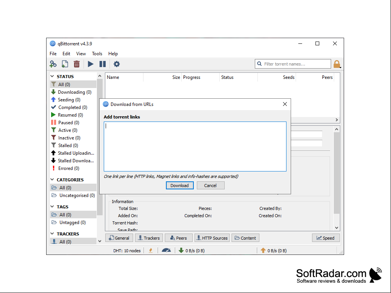
Task: Open the Tools menu
Action: click(97, 54)
